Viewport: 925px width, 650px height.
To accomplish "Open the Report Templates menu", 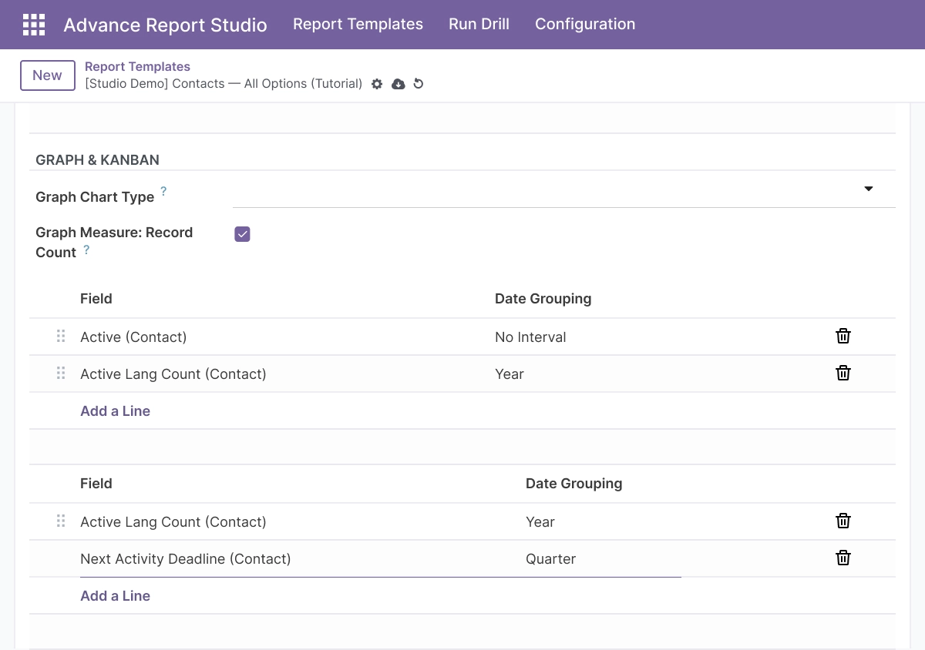I will tap(358, 24).
